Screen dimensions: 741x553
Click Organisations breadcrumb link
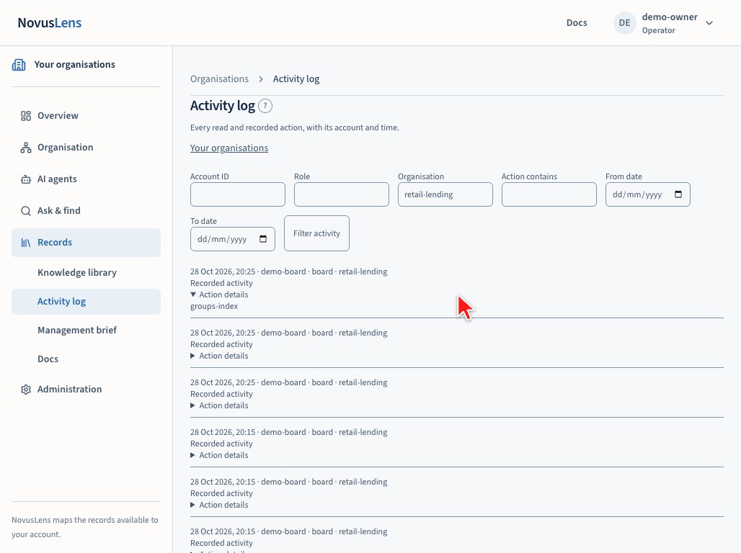[x=219, y=79]
